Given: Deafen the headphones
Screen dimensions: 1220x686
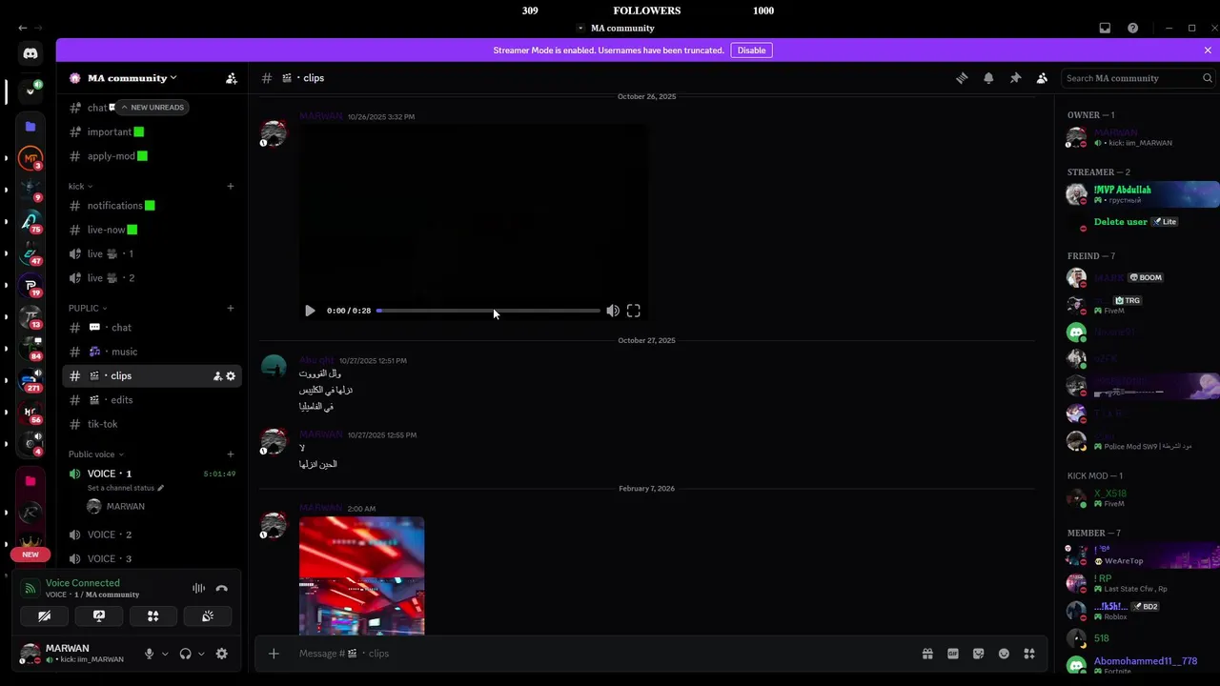Looking at the screenshot, I should 185,654.
